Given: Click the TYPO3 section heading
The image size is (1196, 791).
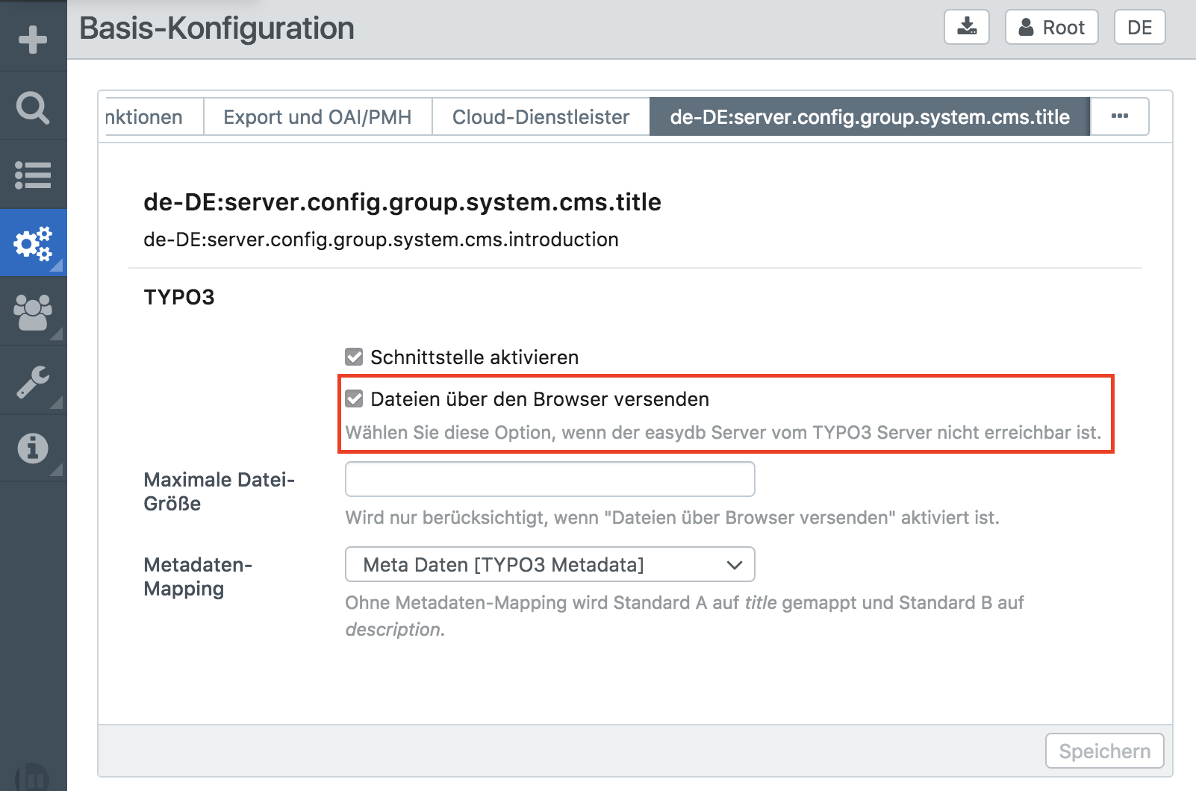Looking at the screenshot, I should (x=179, y=297).
